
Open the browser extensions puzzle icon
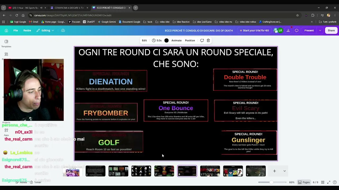click(313, 15)
